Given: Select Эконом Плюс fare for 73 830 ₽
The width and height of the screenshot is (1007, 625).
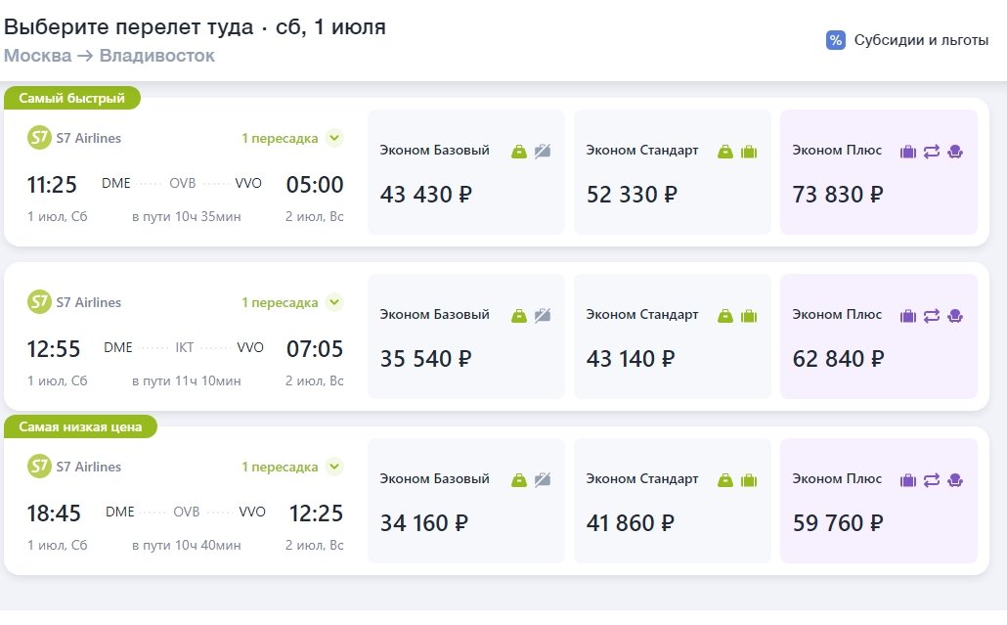Looking at the screenshot, I should click(878, 172).
